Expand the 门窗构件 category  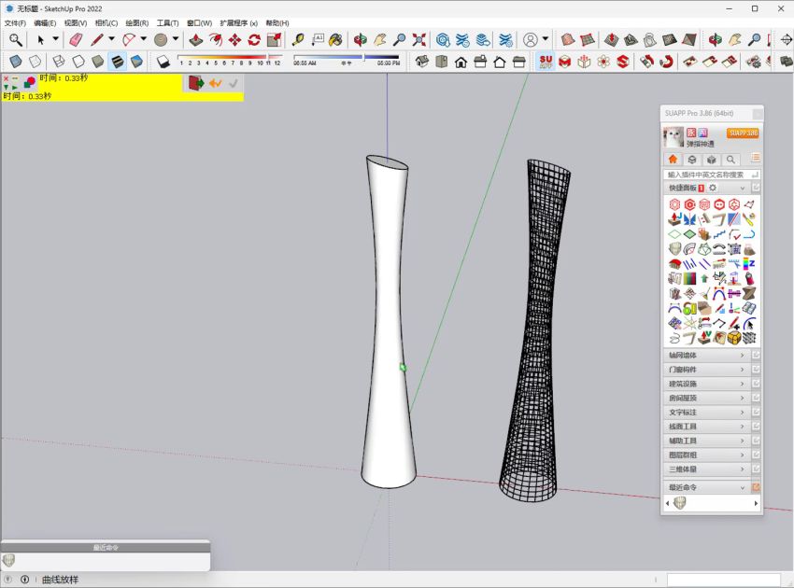[x=706, y=370]
